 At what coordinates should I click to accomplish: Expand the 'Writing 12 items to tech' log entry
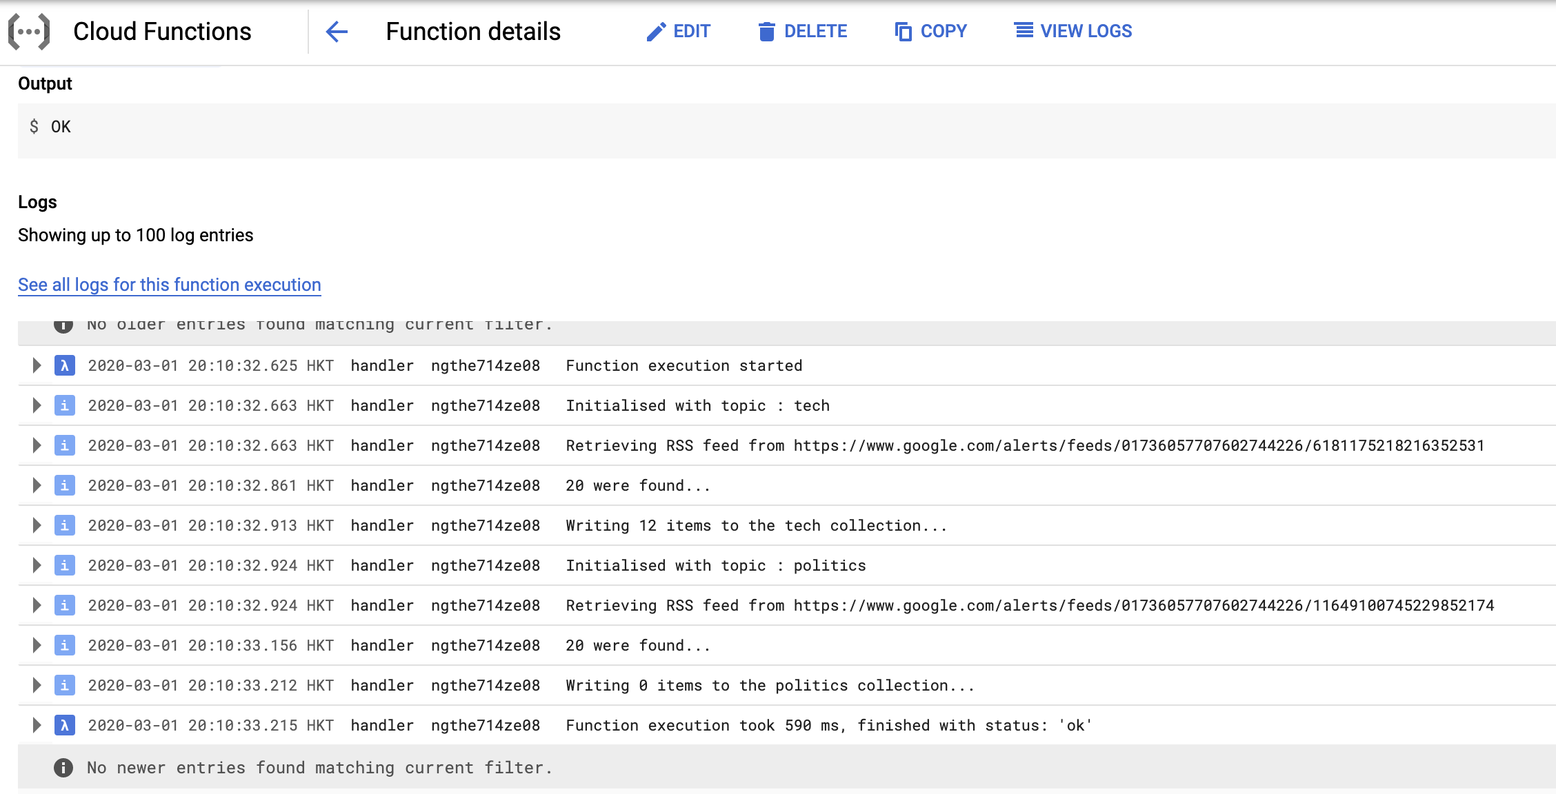[37, 525]
